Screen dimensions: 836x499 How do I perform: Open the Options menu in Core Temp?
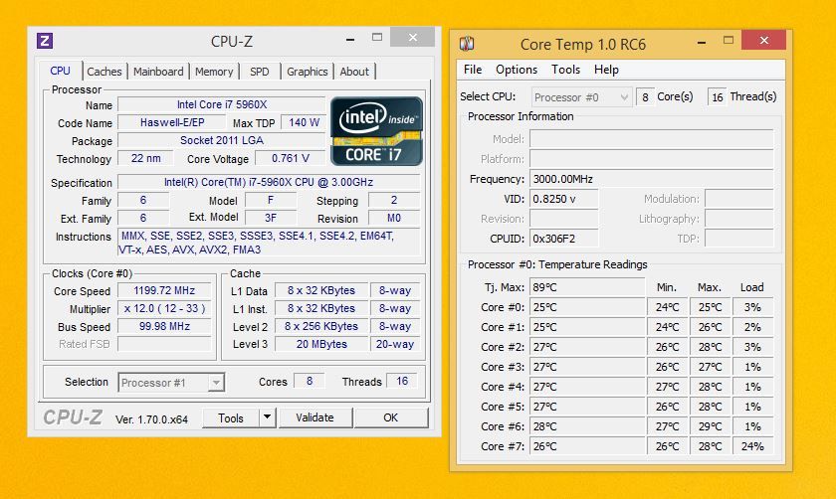[517, 70]
